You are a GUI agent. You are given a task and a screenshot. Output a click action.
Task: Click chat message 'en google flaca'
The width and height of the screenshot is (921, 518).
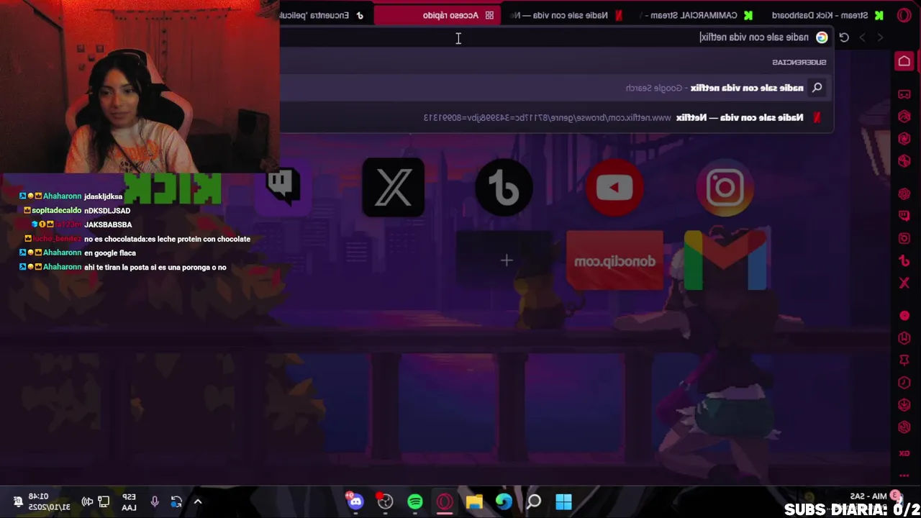point(110,253)
